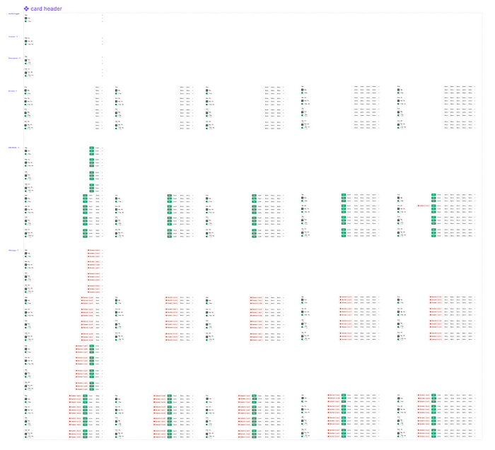Click the lone red error tag in Edit Mode's last column

coord(424,206)
